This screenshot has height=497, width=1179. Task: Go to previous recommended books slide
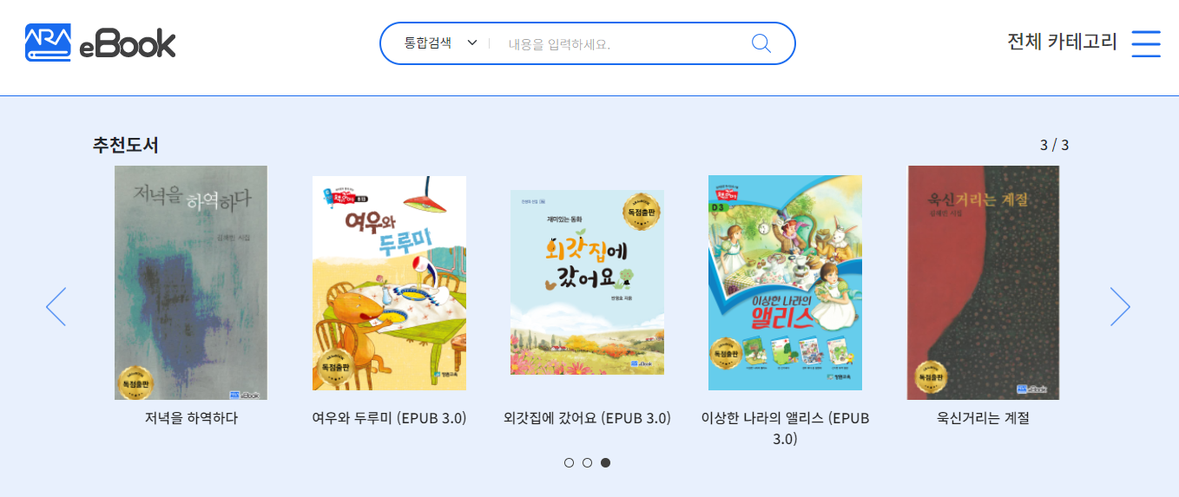56,306
